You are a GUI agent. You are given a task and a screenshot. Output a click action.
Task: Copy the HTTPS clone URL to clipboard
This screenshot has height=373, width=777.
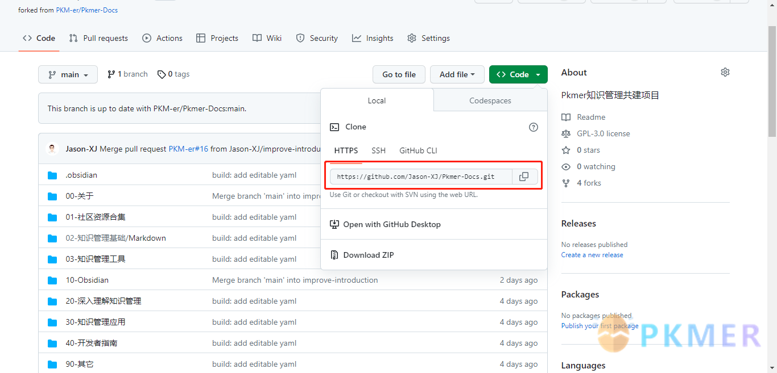(x=524, y=177)
